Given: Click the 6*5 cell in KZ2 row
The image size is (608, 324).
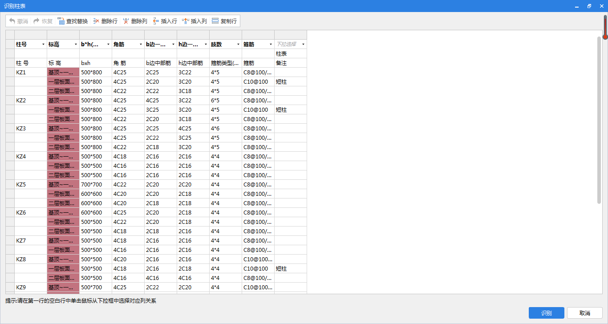Looking at the screenshot, I should pyautogui.click(x=226, y=100).
